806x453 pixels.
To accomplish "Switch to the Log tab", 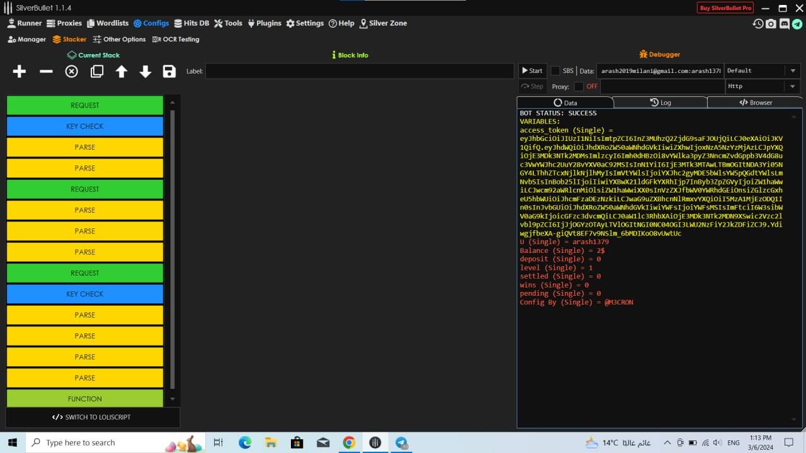I will click(660, 103).
